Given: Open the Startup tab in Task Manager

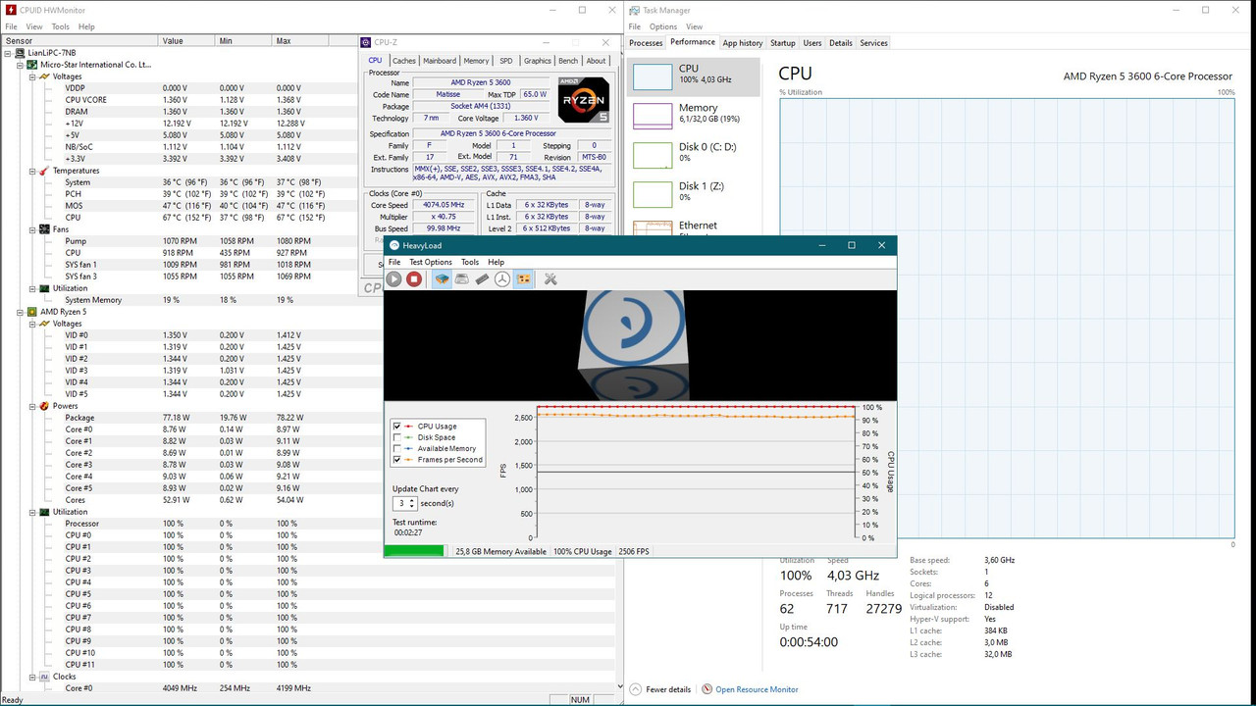Looking at the screenshot, I should tap(783, 43).
